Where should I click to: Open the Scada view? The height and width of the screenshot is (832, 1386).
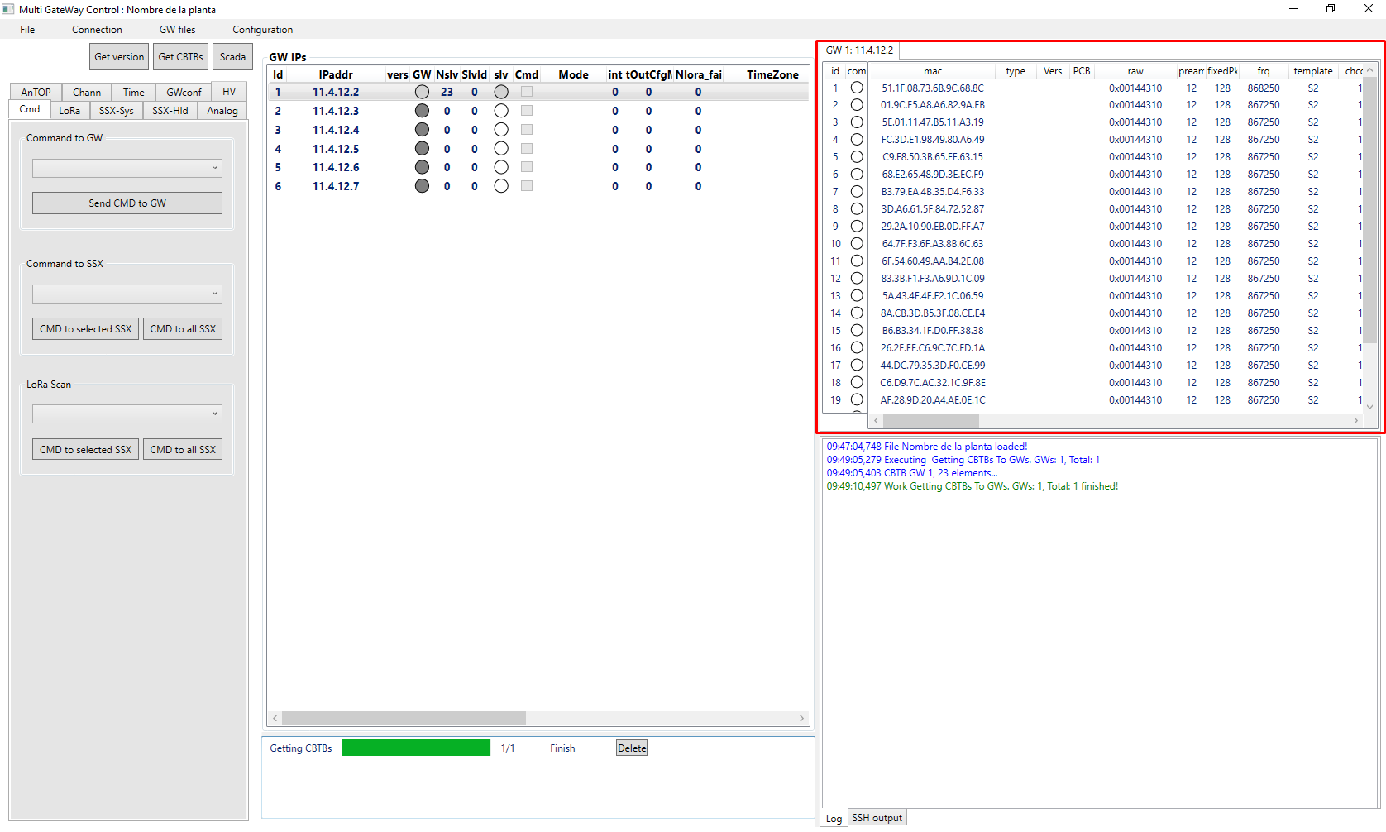click(x=232, y=56)
